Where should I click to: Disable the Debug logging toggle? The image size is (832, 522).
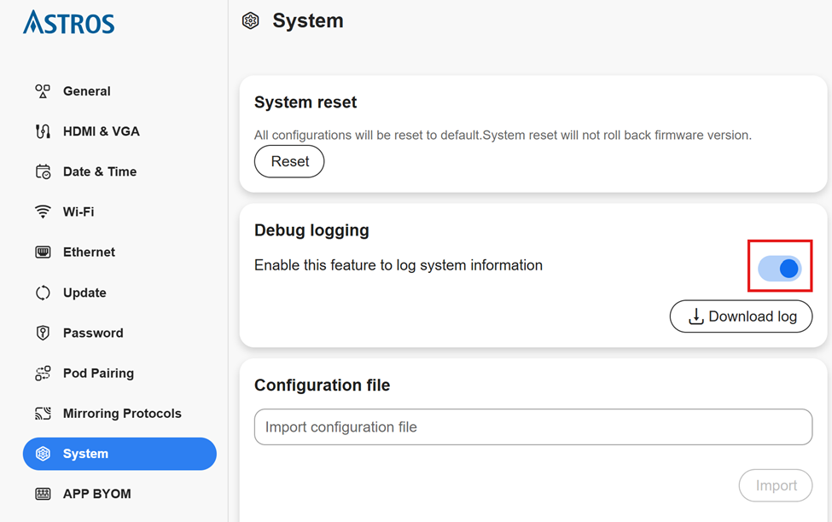(x=780, y=269)
